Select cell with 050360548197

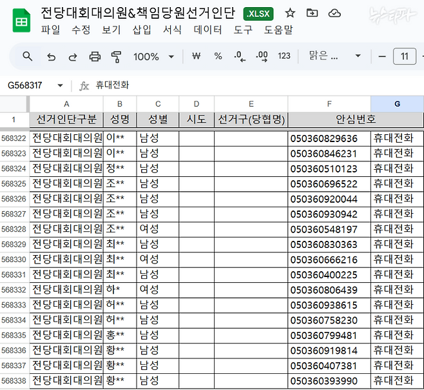click(x=329, y=230)
